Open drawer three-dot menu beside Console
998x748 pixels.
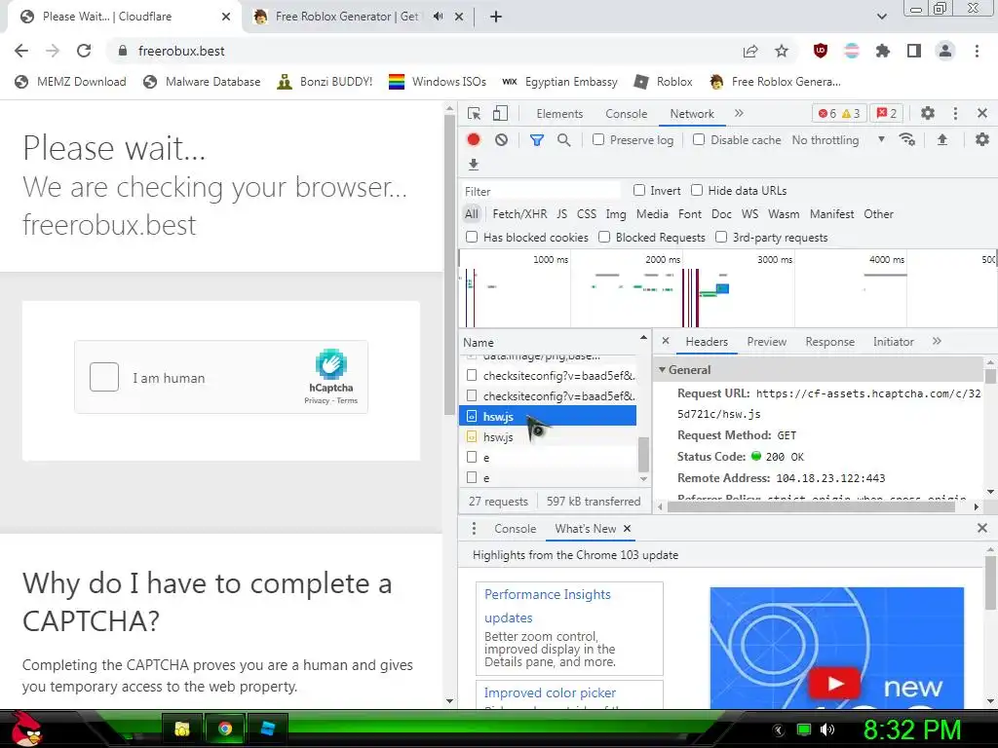tap(474, 529)
